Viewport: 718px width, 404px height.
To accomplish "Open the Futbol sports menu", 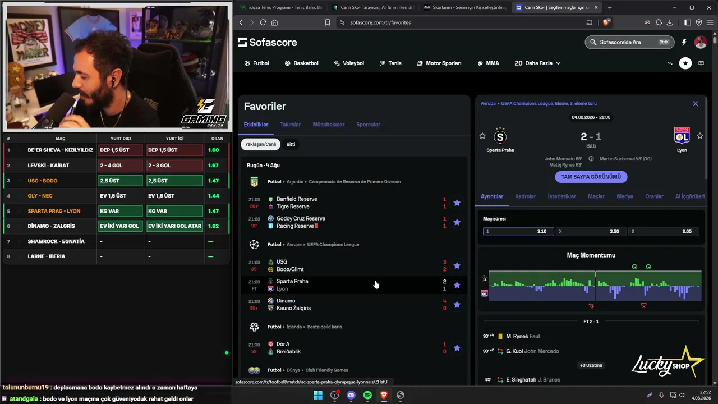I will tap(257, 63).
